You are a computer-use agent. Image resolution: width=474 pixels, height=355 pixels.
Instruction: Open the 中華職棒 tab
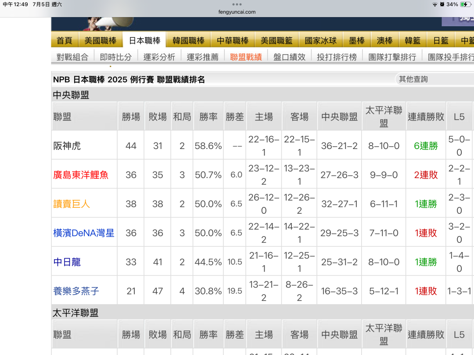(233, 40)
